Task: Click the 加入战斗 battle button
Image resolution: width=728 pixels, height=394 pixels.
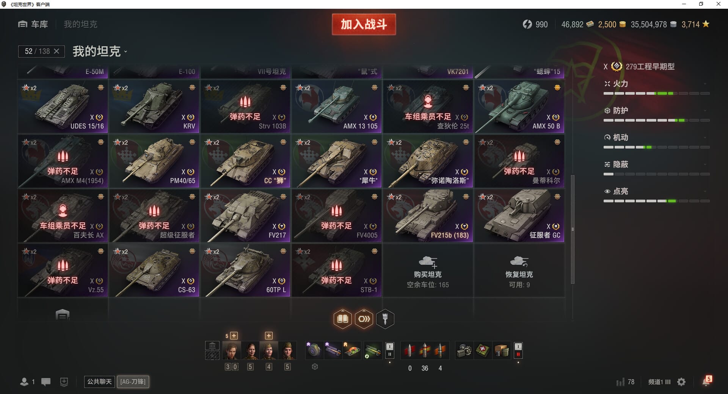Action: [364, 24]
